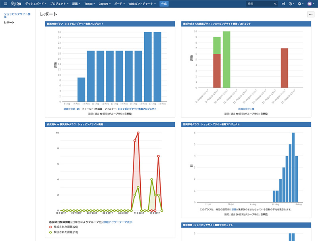
Task: Click the blue 作成 button
Action: point(164,4)
